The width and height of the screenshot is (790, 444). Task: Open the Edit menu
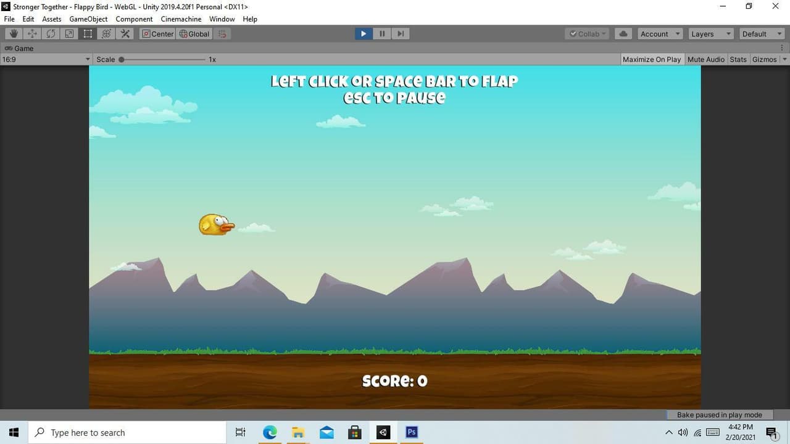point(28,19)
